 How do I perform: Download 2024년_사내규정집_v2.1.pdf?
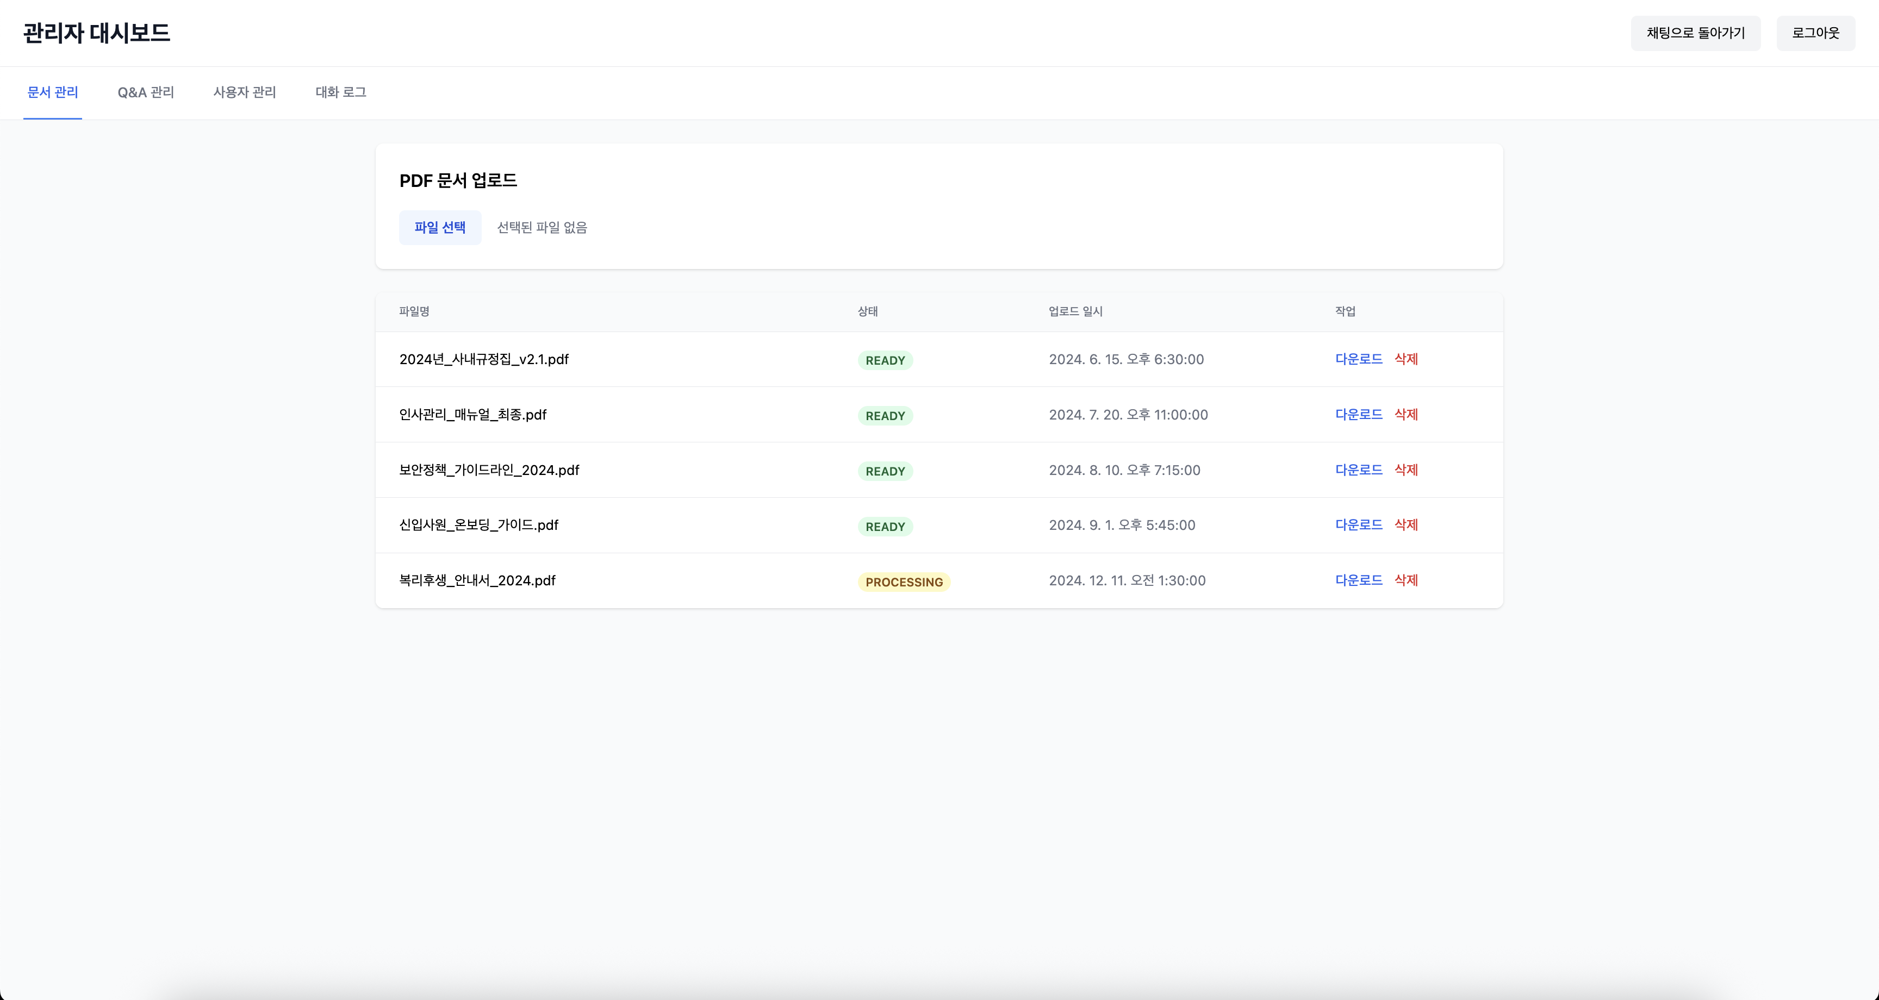point(1358,359)
